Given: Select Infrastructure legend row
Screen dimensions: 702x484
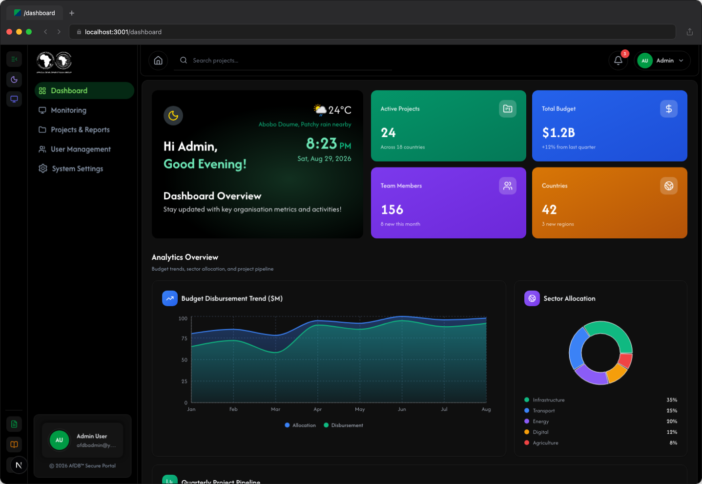Looking at the screenshot, I should pos(600,400).
